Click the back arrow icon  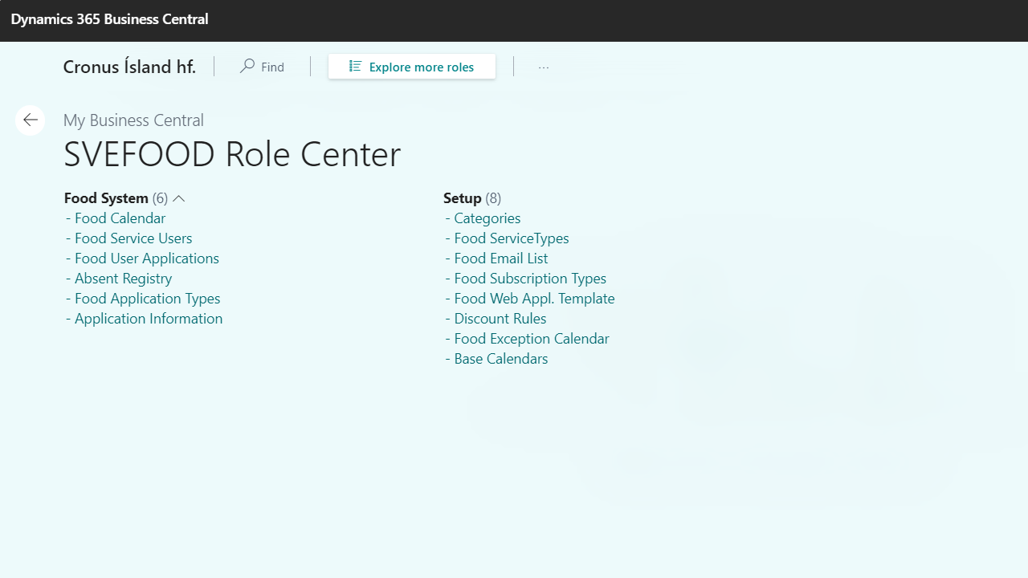click(31, 120)
